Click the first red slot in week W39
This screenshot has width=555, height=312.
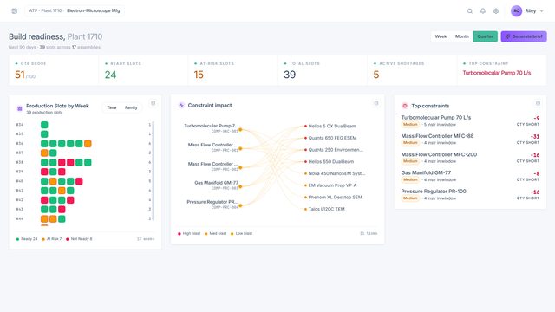click(x=44, y=172)
